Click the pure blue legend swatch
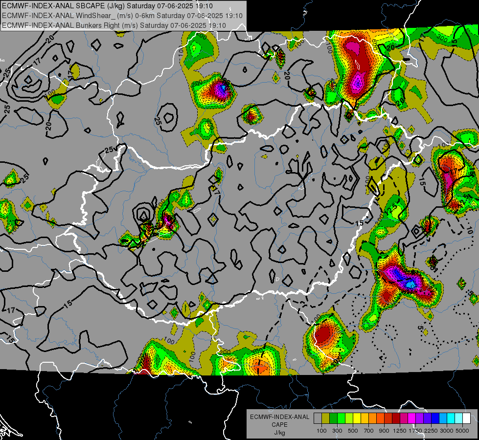Viewport: 479px width, 440px height. [x=435, y=418]
